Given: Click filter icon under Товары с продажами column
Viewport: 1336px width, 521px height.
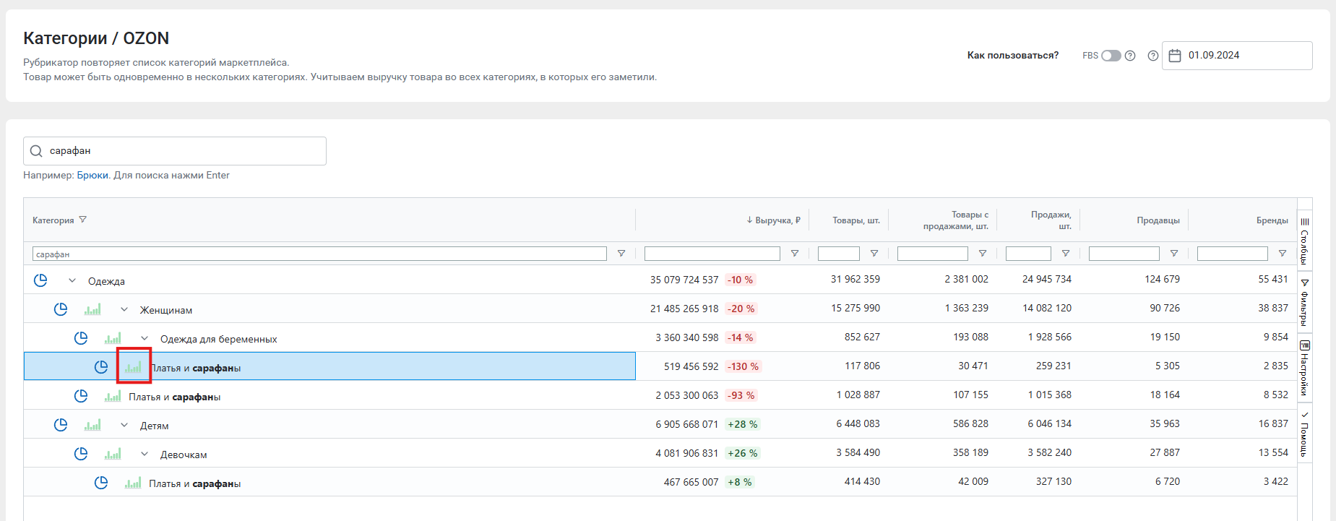Looking at the screenshot, I should 983,254.
